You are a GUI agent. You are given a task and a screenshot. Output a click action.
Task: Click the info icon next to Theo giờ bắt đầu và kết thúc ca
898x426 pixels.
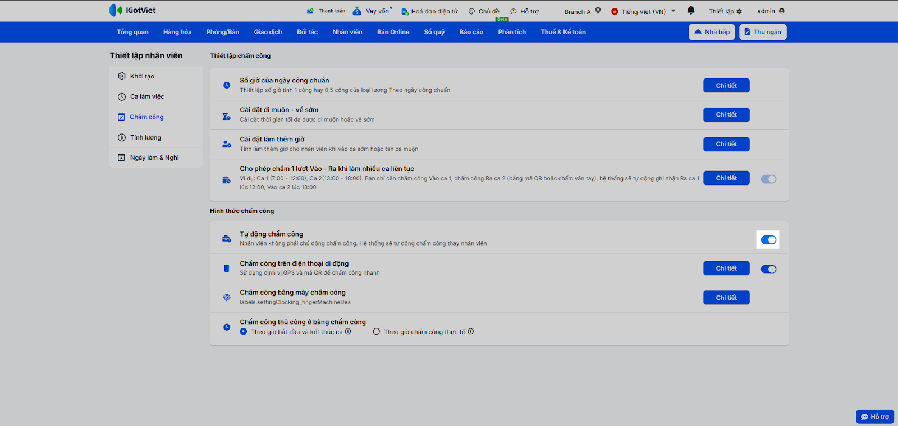click(348, 331)
